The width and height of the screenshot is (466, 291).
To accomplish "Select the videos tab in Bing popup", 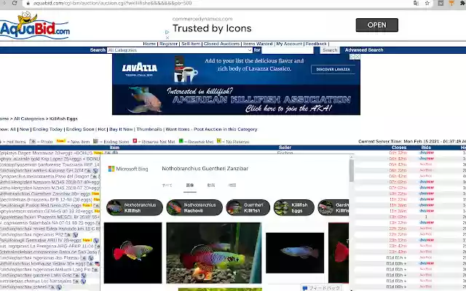I will click(x=210, y=186).
